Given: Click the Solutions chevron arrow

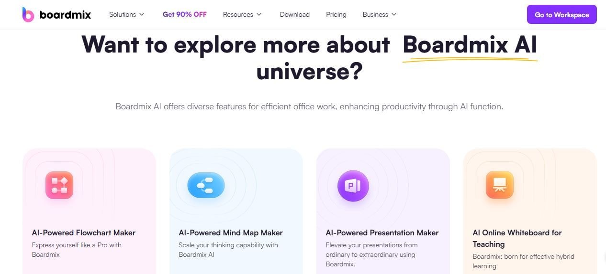Looking at the screenshot, I should point(142,14).
